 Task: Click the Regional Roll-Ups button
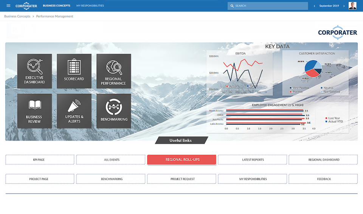(181, 160)
